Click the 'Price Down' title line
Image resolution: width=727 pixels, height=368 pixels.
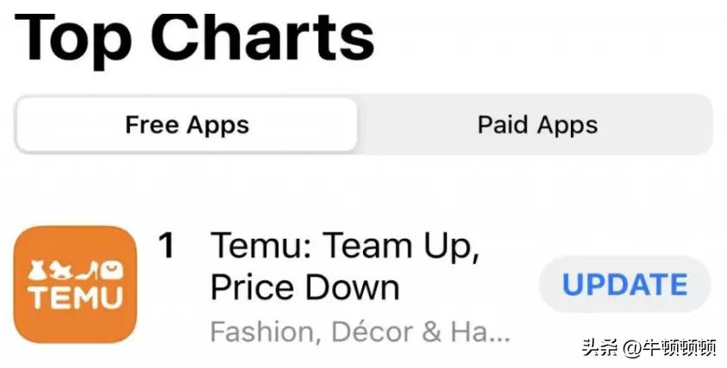click(305, 287)
